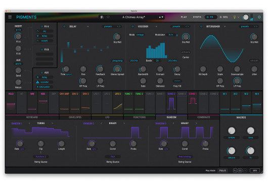Click the master volume knob
This screenshot has height=187, width=268.
pyautogui.click(x=246, y=17)
